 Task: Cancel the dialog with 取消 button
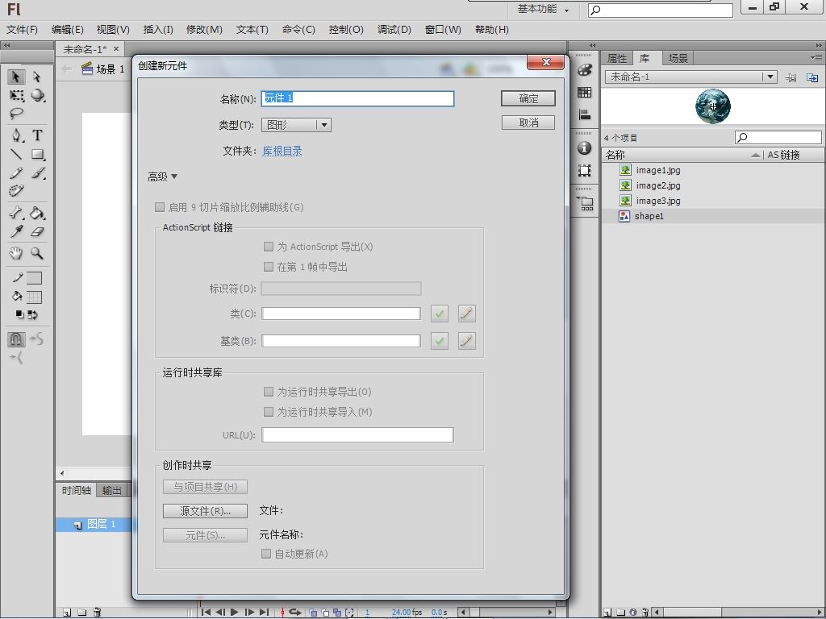pos(528,123)
